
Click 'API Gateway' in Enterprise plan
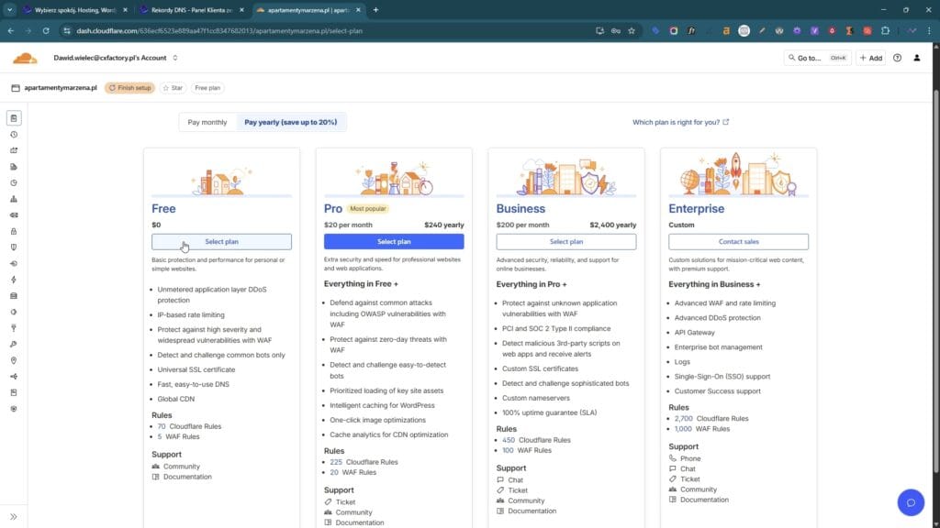[694, 333]
